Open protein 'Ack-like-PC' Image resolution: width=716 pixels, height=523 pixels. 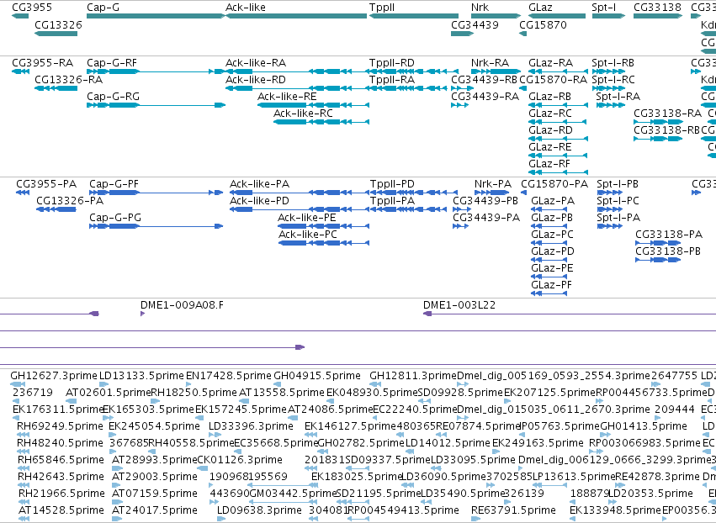pos(308,235)
